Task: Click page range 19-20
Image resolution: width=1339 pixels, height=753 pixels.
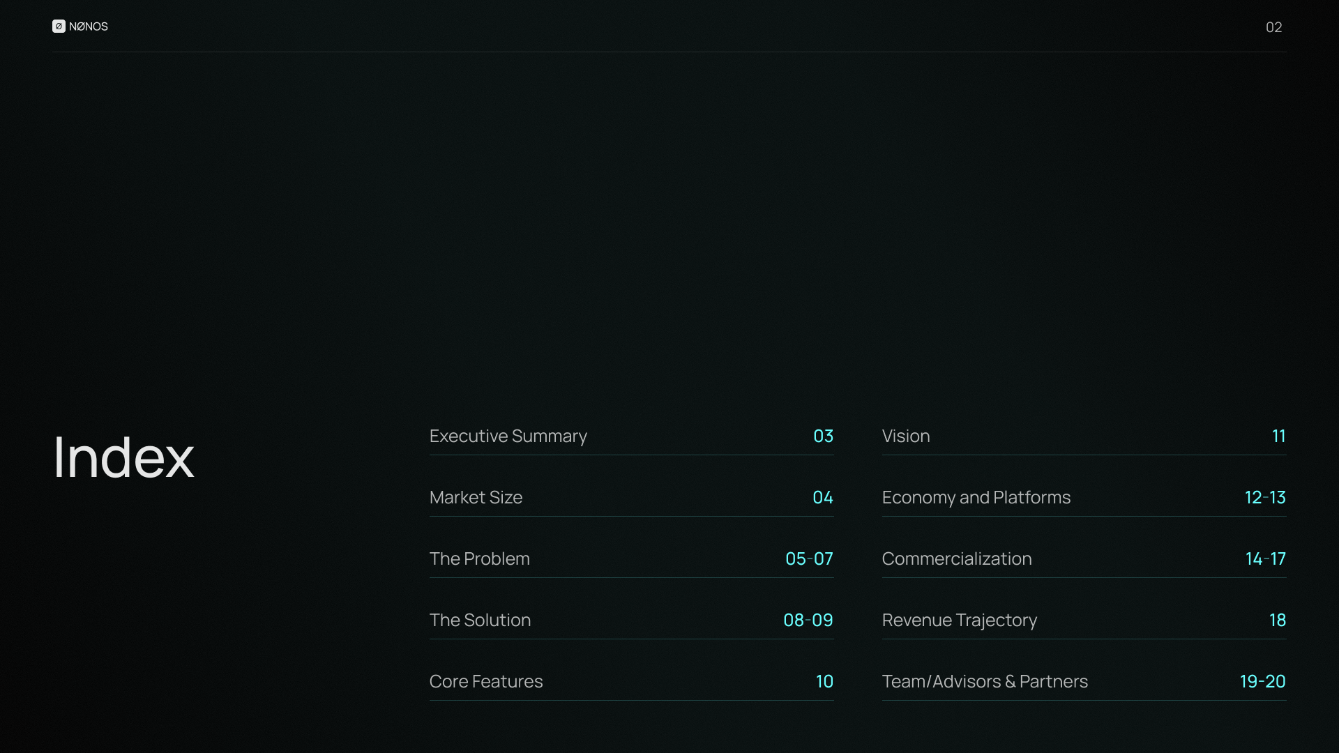Action: click(1262, 682)
